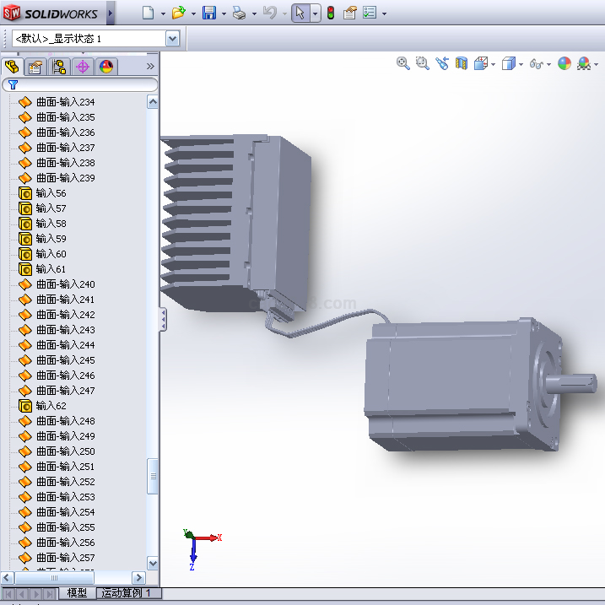605x605 pixels.
Task: Expand the Hide/Show Items dropdown arrow
Action: tap(548, 64)
